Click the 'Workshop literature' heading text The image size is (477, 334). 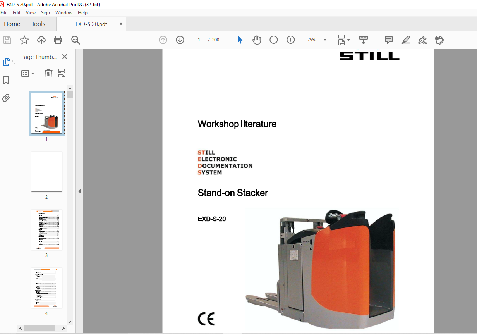pos(237,124)
